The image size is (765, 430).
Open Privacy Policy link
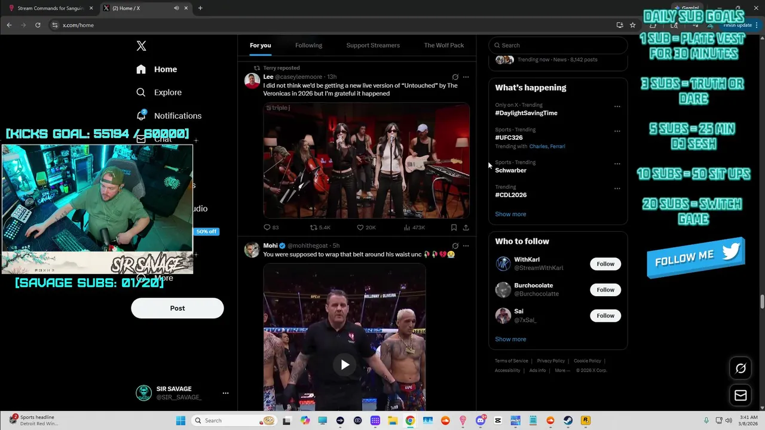pos(550,361)
